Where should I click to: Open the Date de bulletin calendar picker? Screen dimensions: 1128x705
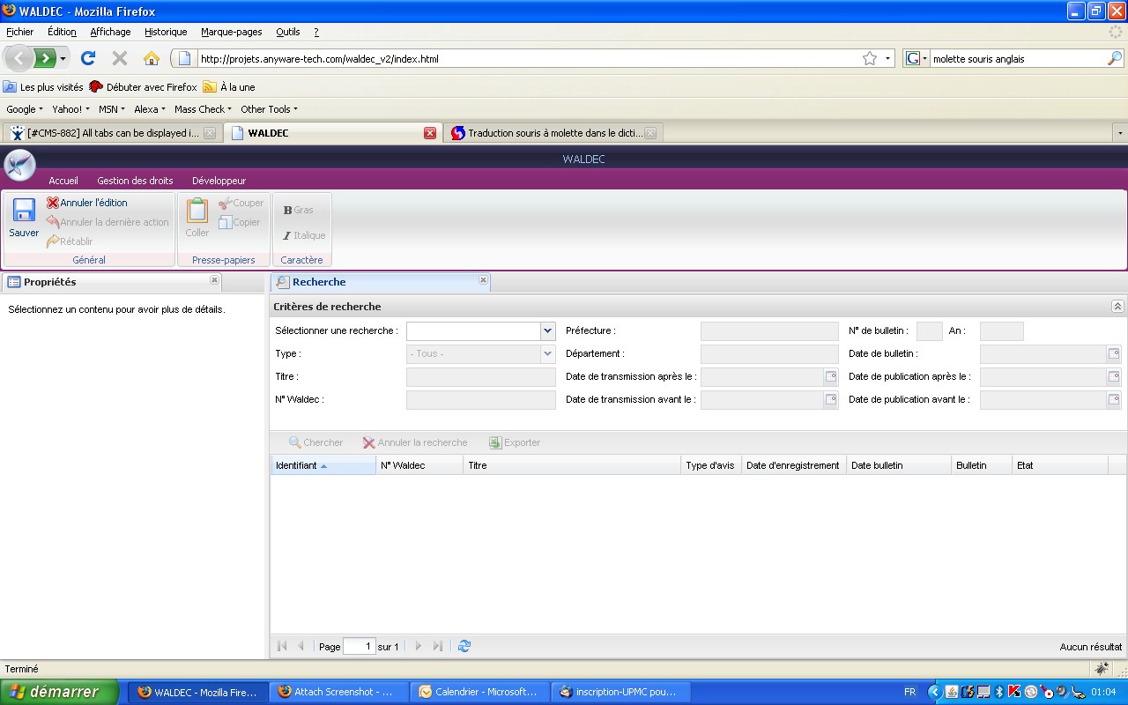[1113, 354]
